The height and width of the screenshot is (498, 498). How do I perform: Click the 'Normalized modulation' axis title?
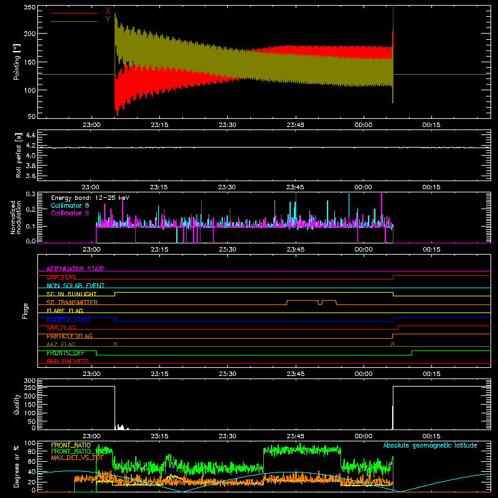16,217
